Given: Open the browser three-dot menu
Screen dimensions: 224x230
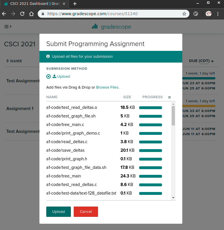Looking at the screenshot, I should point(218,14).
